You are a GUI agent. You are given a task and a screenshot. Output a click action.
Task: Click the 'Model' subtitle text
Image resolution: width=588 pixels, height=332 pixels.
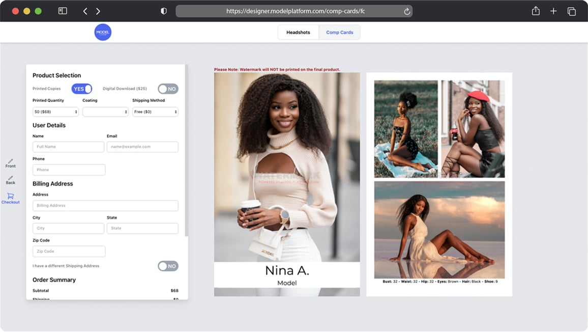[x=287, y=283]
